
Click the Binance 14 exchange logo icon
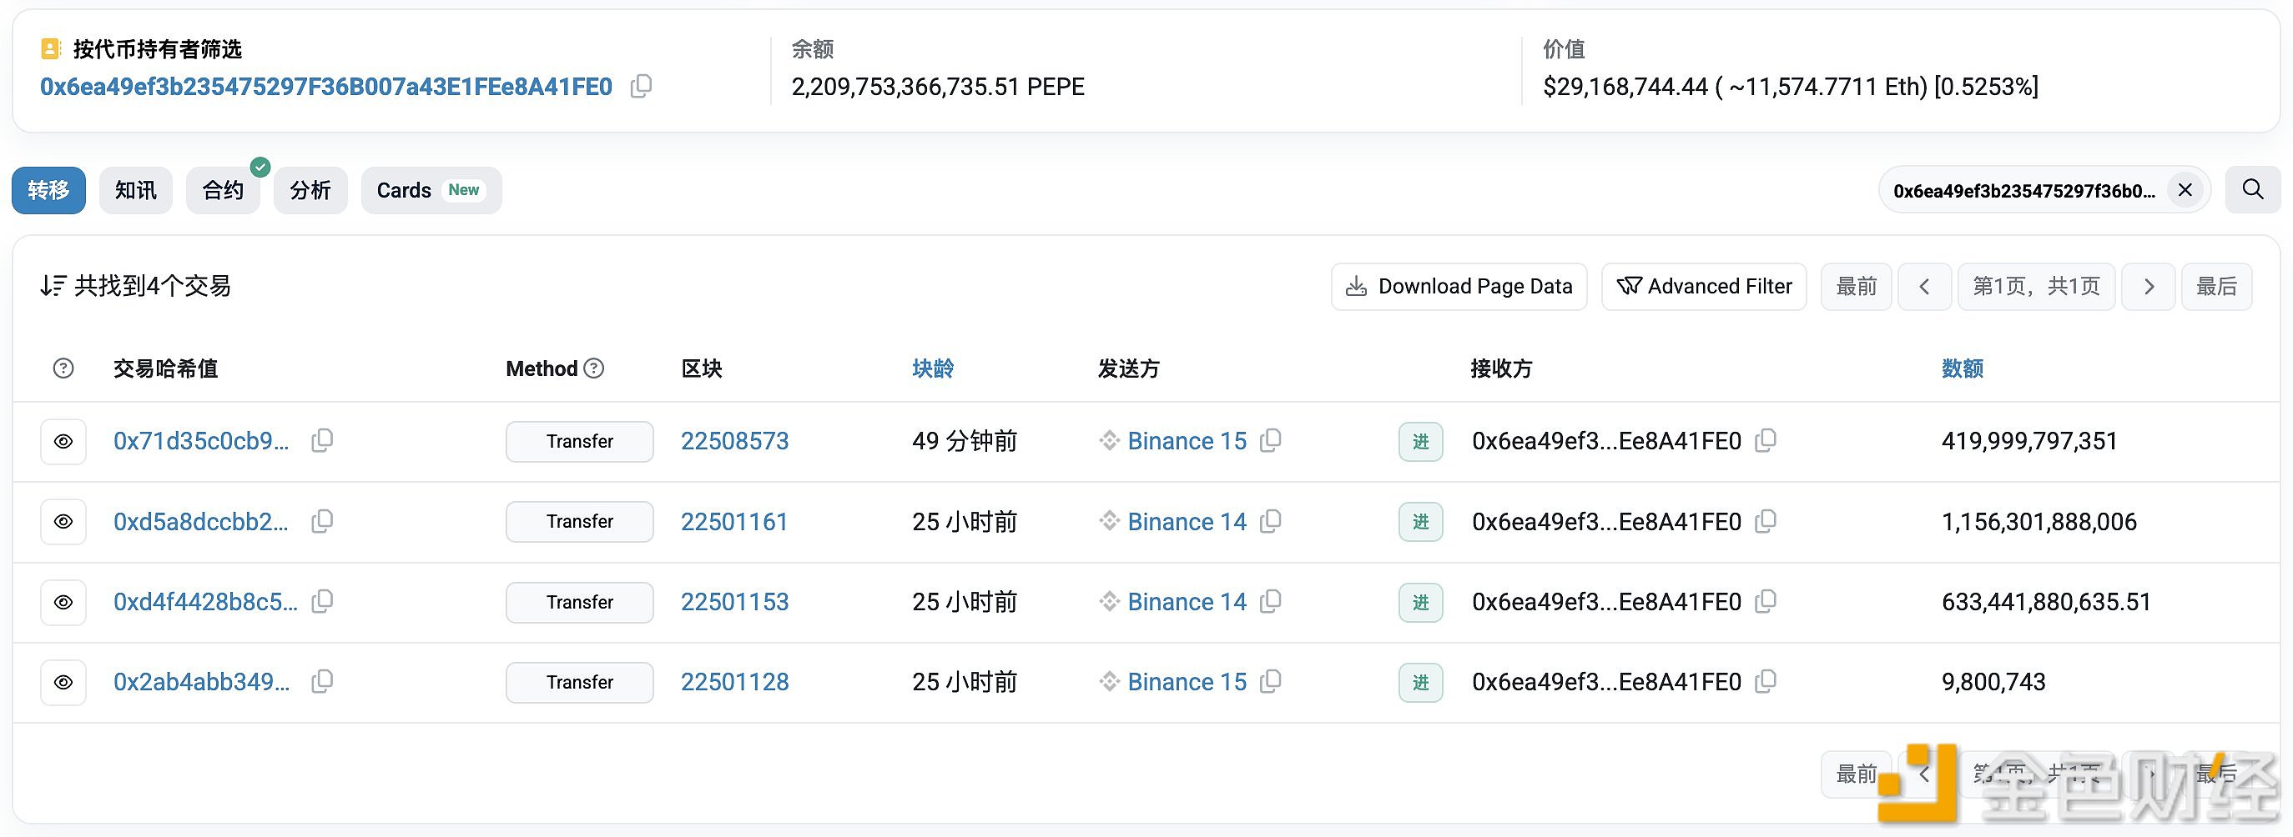coord(1108,521)
